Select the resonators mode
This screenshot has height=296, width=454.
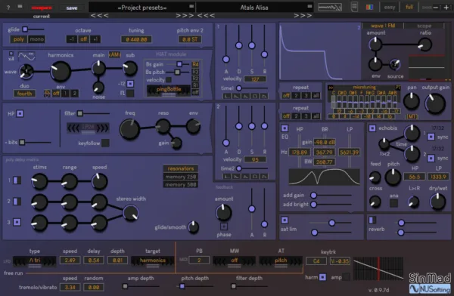181,168
